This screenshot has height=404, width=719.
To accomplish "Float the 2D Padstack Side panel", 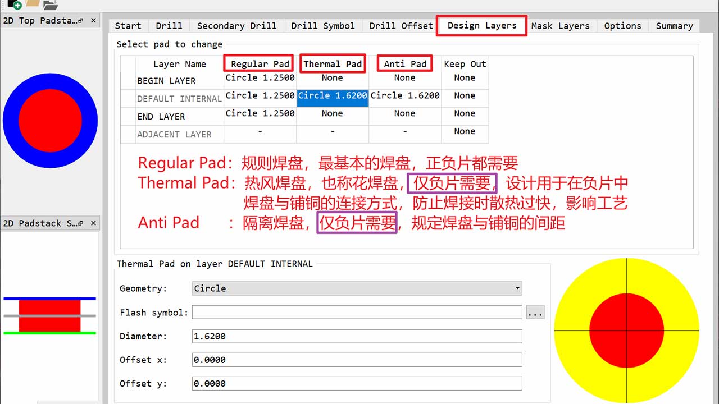I will (x=81, y=223).
